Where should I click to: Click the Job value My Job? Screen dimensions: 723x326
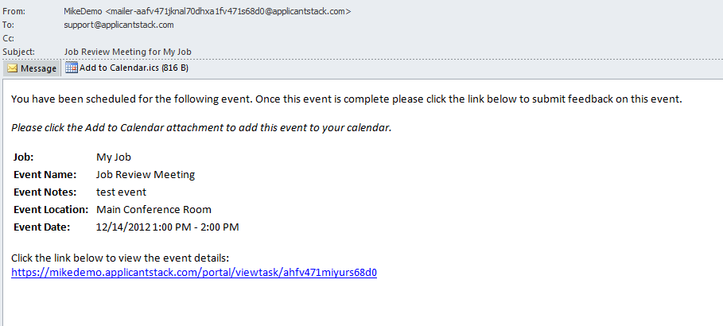point(114,157)
